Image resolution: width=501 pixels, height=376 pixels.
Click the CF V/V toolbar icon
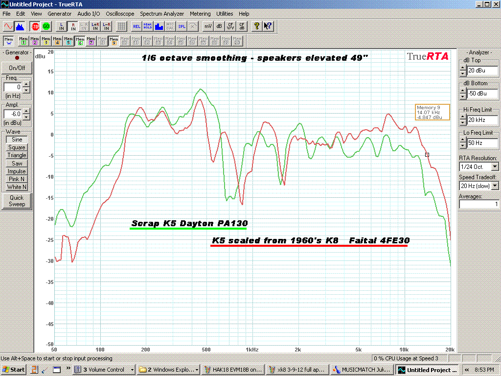230,26
